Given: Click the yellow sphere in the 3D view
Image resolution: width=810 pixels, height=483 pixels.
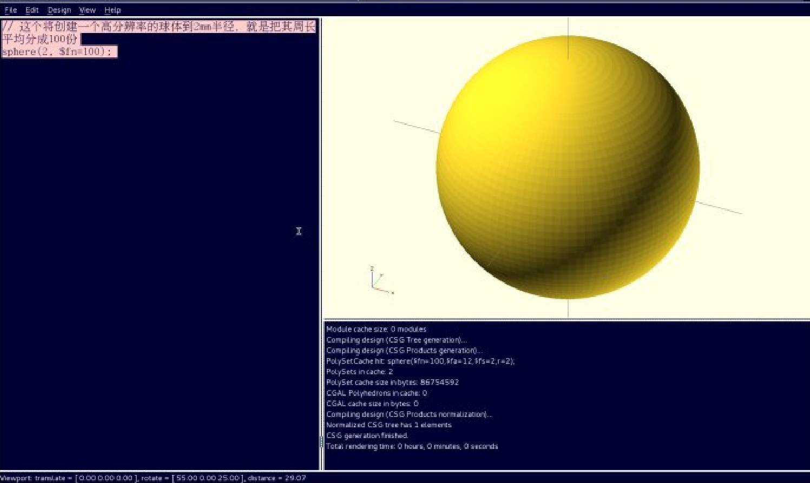Looking at the screenshot, I should click(x=567, y=168).
